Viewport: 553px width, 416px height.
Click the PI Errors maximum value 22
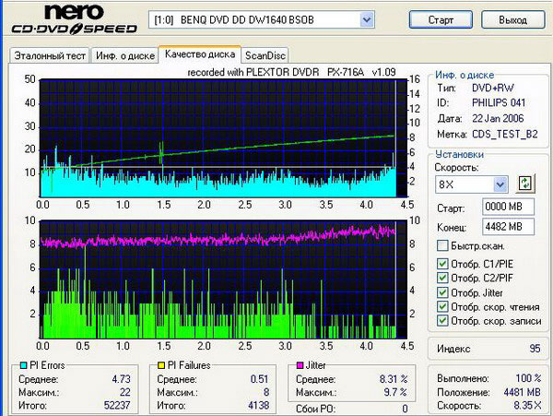(x=124, y=392)
